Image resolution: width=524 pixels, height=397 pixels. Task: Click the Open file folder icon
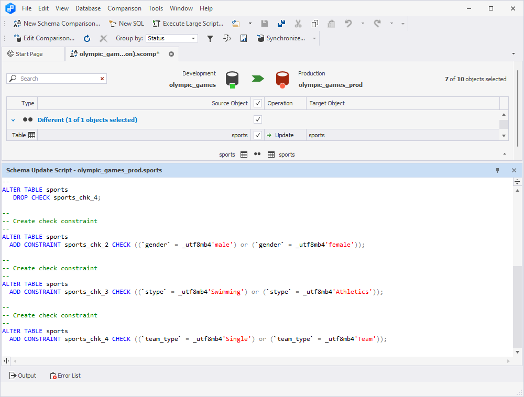236,24
